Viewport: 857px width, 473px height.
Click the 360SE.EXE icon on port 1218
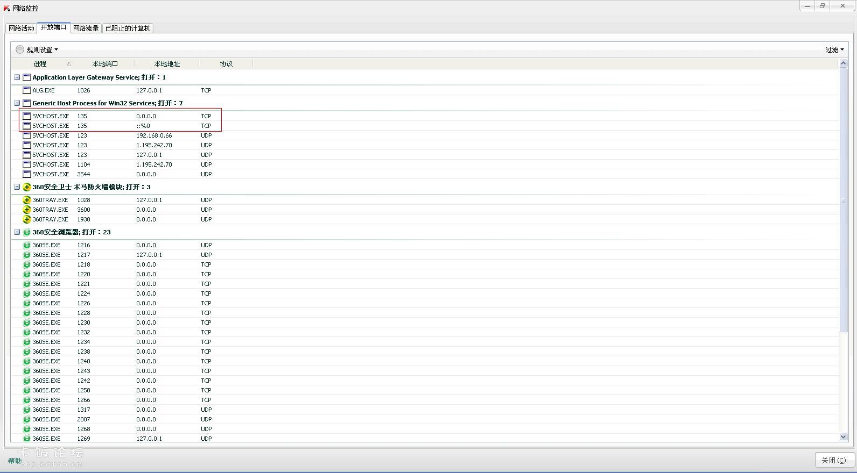click(27, 264)
